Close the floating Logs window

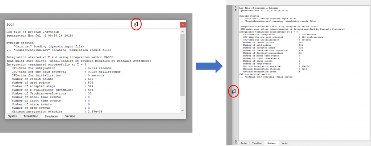pyautogui.click(x=183, y=25)
